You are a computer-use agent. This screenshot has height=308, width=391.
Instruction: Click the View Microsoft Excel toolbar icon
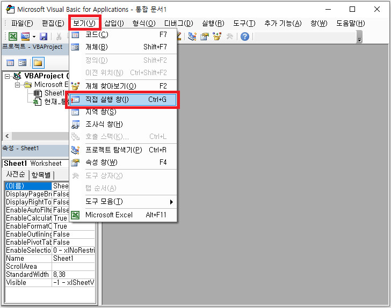coord(13,36)
